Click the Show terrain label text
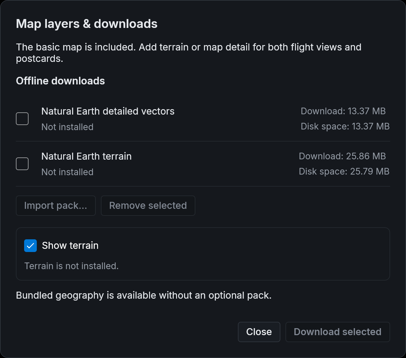The image size is (406, 358). click(x=70, y=246)
